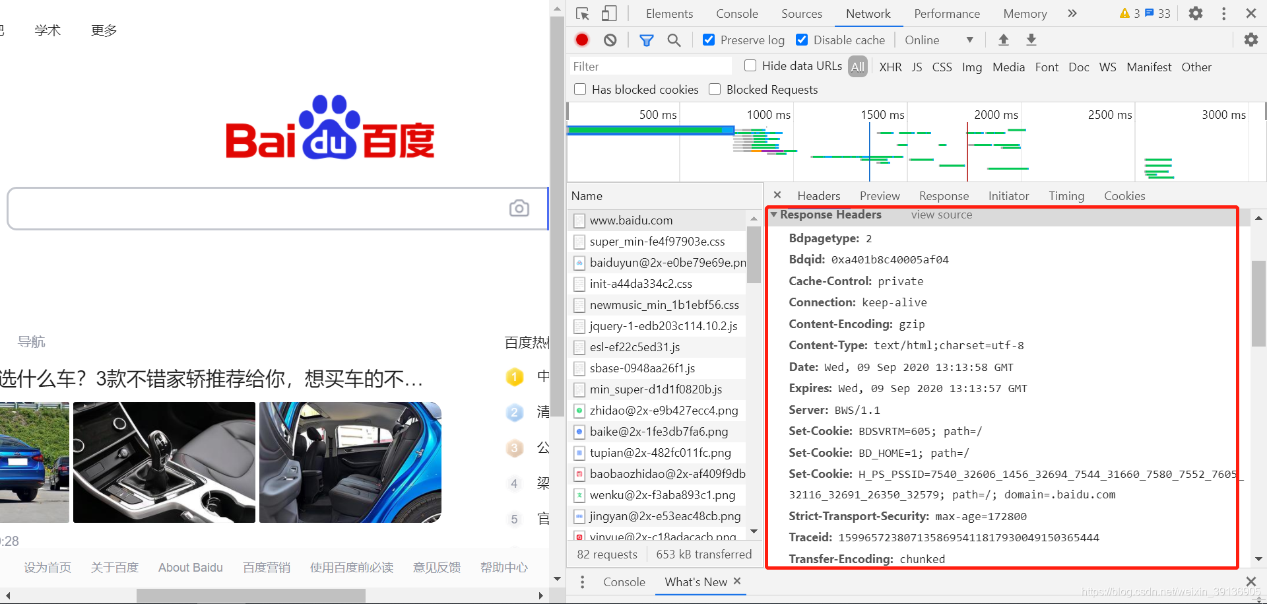The width and height of the screenshot is (1267, 604).
Task: Click the Baidu search input box
Action: tap(277, 209)
